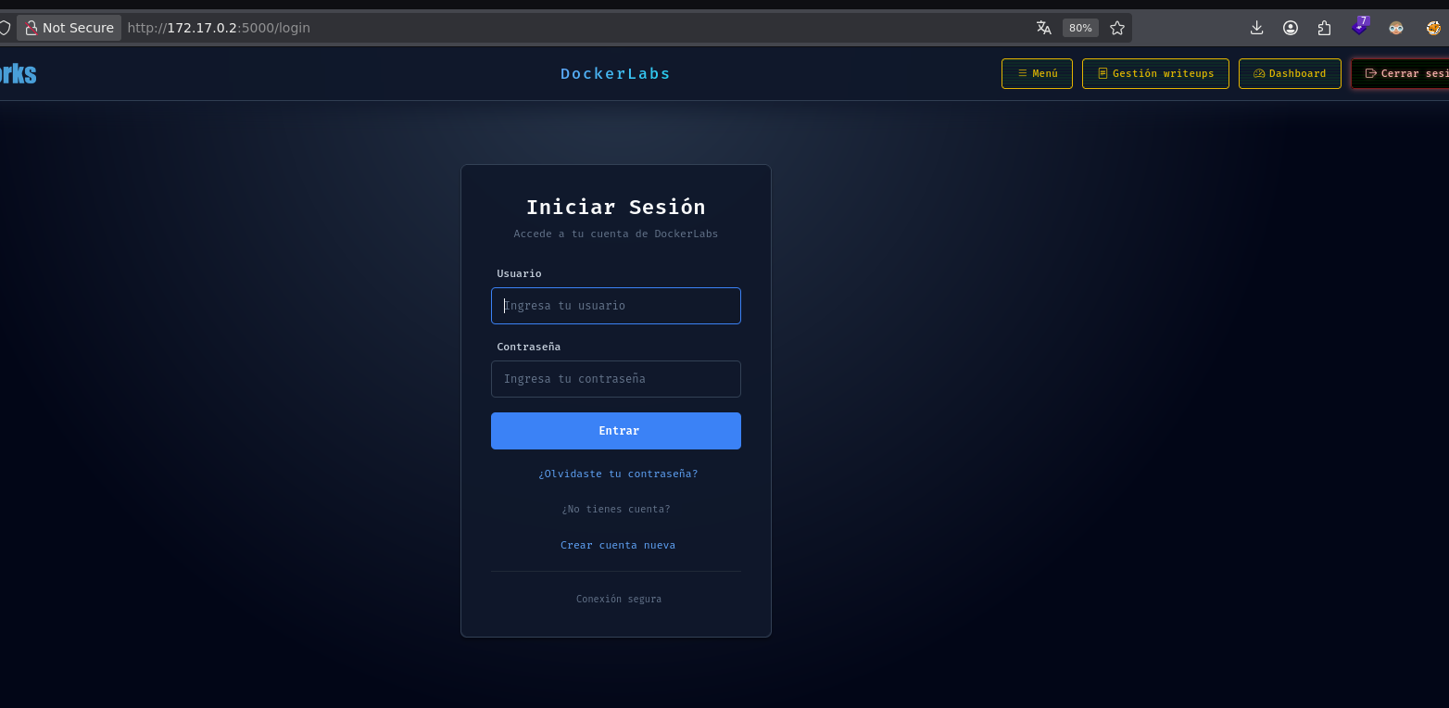
Task: Click the Cerrar sesión logout button
Action: (1400, 73)
